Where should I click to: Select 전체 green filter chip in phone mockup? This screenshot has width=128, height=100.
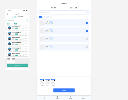[8, 23]
